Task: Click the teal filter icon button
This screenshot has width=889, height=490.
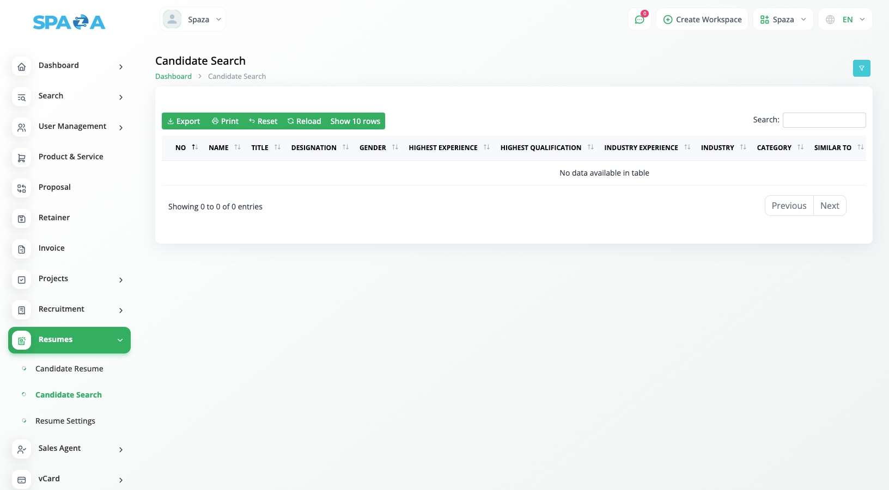Action: tap(861, 68)
